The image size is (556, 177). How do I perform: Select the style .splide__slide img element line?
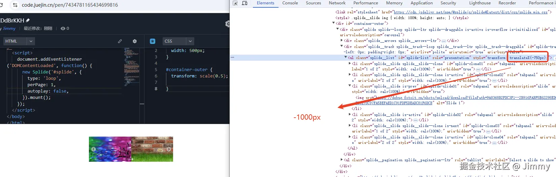tap(402, 18)
